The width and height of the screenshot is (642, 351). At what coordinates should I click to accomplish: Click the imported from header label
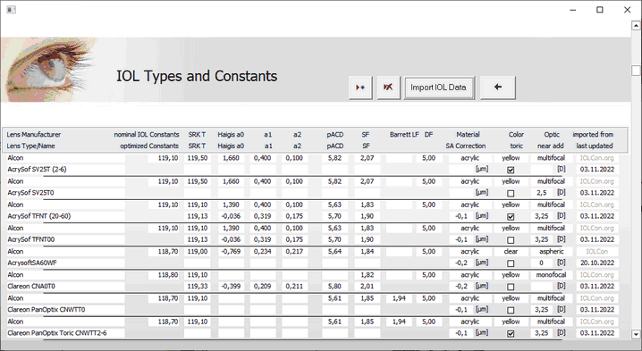(593, 134)
